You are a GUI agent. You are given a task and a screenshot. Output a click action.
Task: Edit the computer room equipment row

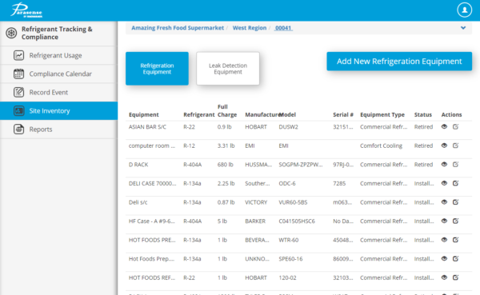coord(455,146)
